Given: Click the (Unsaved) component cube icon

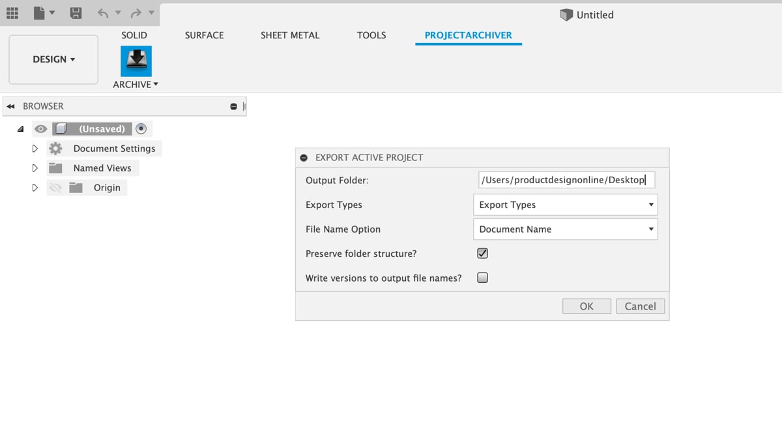Looking at the screenshot, I should click(x=61, y=129).
